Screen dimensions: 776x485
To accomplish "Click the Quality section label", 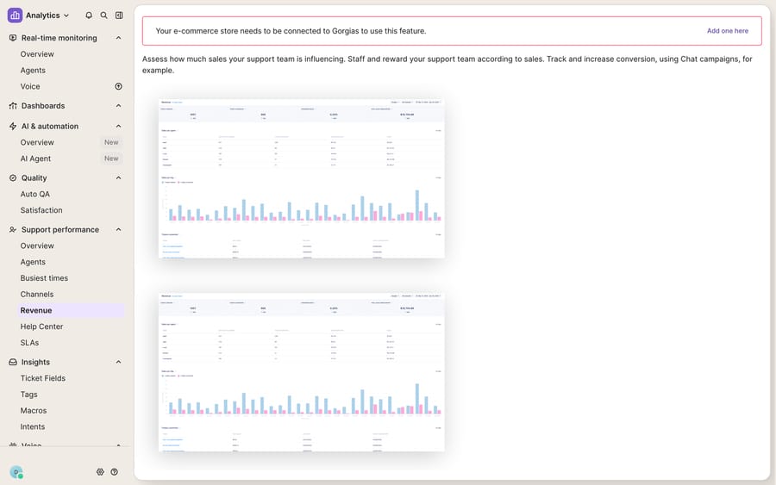I will tap(34, 178).
